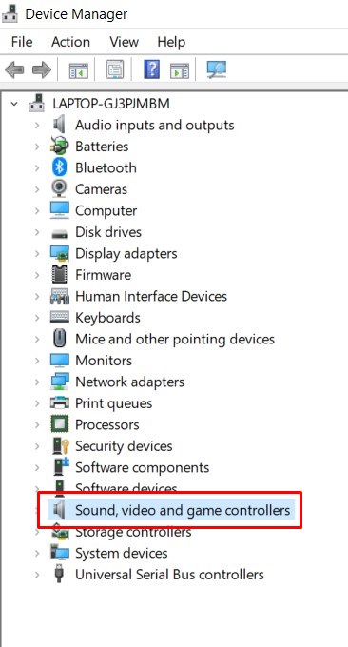Screen dimensions: 348x647
Task: Click the Scan for hardware changes icon
Action: 217,69
